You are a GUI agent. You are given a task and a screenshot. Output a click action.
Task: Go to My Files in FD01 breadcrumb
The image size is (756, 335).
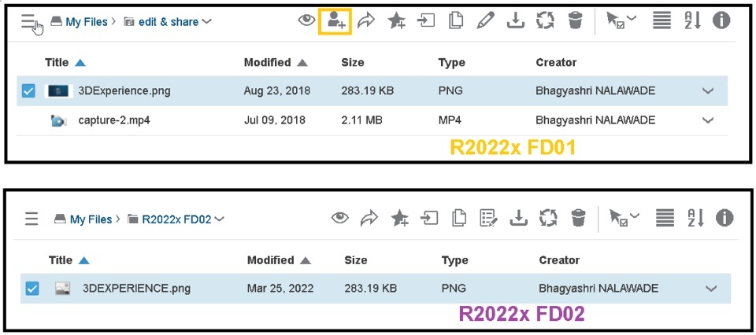coord(85,22)
